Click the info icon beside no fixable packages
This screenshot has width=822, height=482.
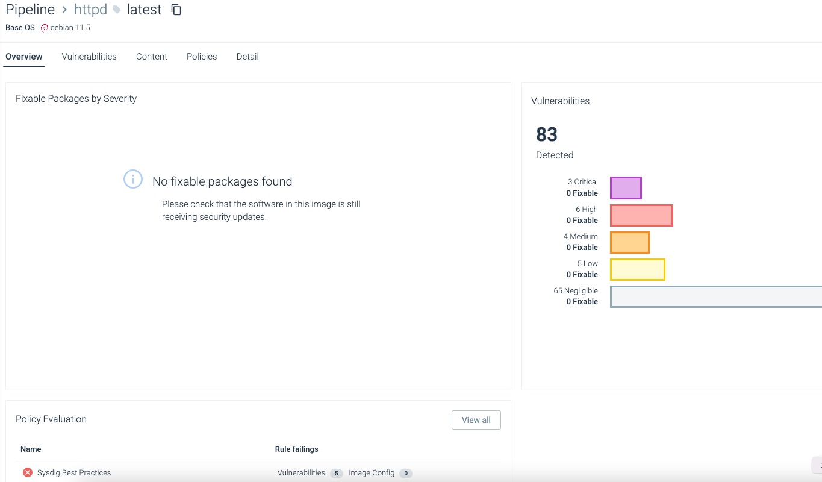click(133, 179)
